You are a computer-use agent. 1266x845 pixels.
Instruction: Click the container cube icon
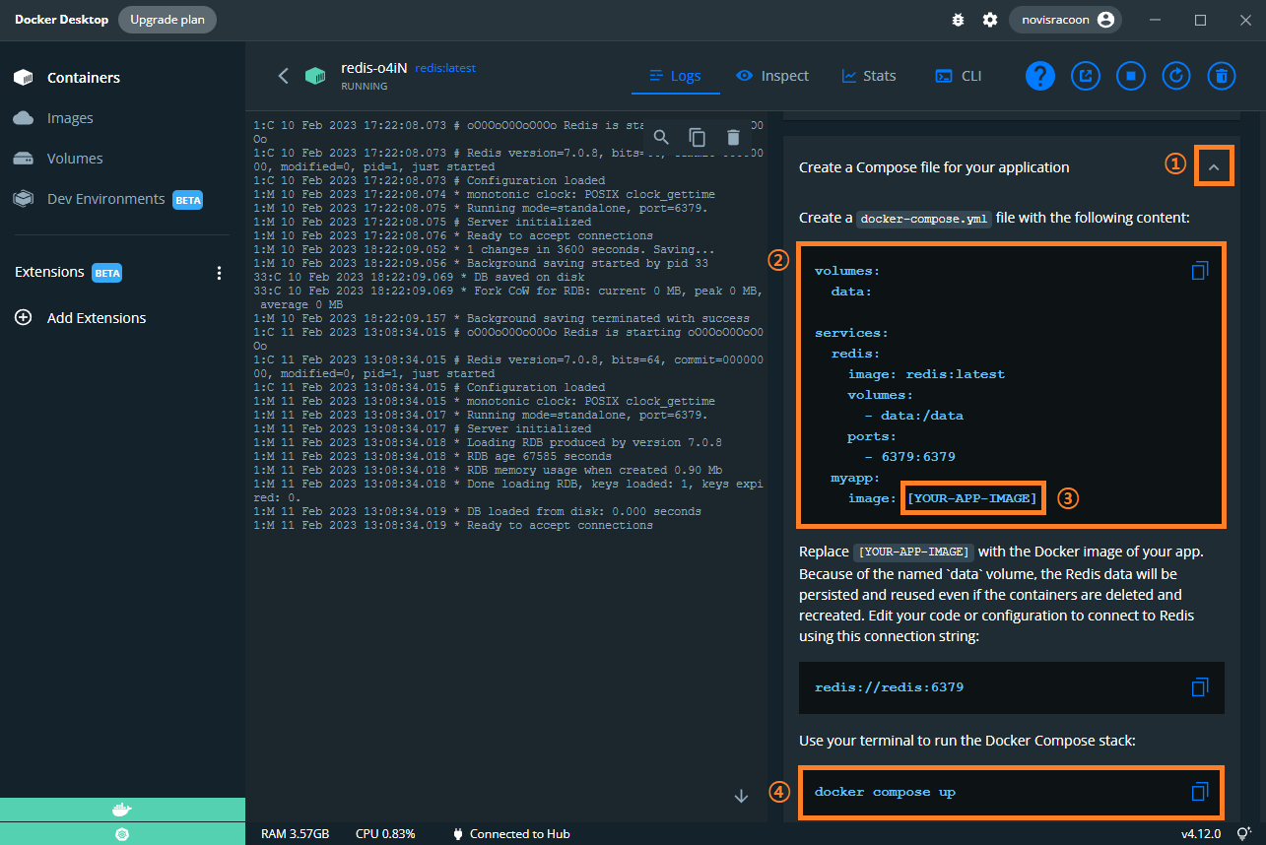[x=315, y=76]
